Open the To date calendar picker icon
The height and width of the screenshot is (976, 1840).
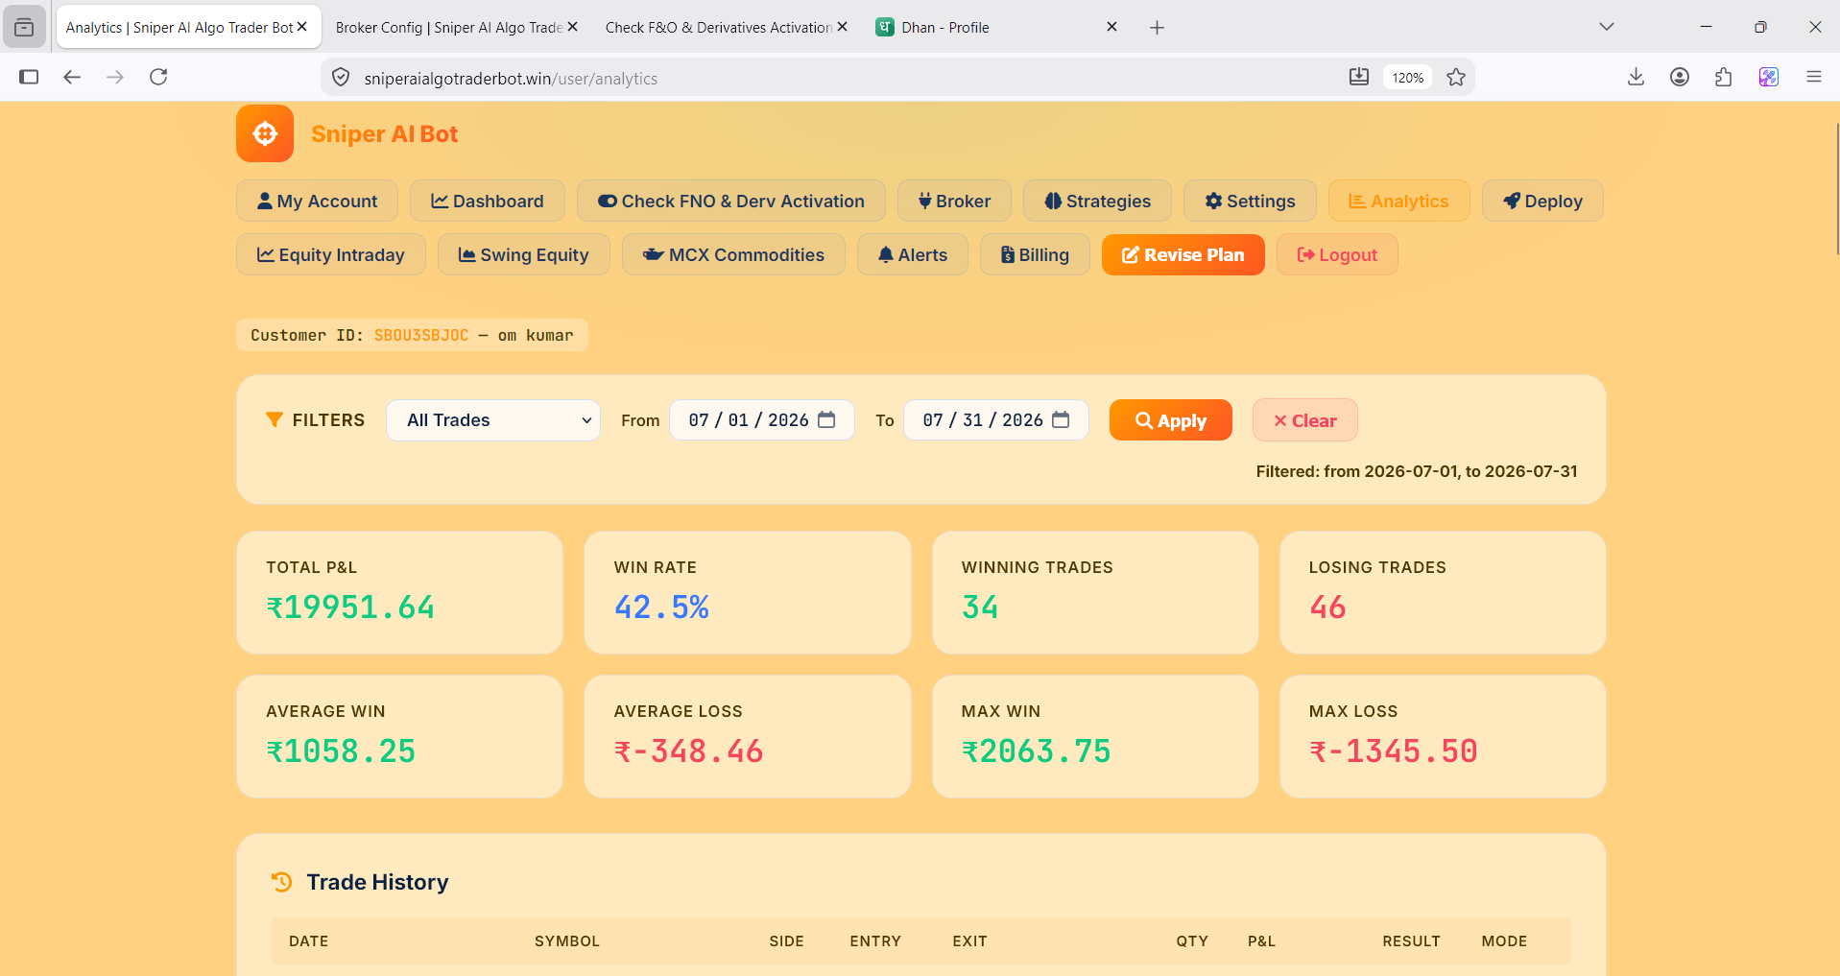[1061, 419]
